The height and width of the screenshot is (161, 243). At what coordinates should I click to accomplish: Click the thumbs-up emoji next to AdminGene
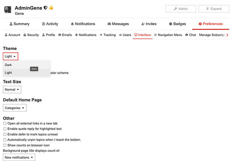point(51,7)
